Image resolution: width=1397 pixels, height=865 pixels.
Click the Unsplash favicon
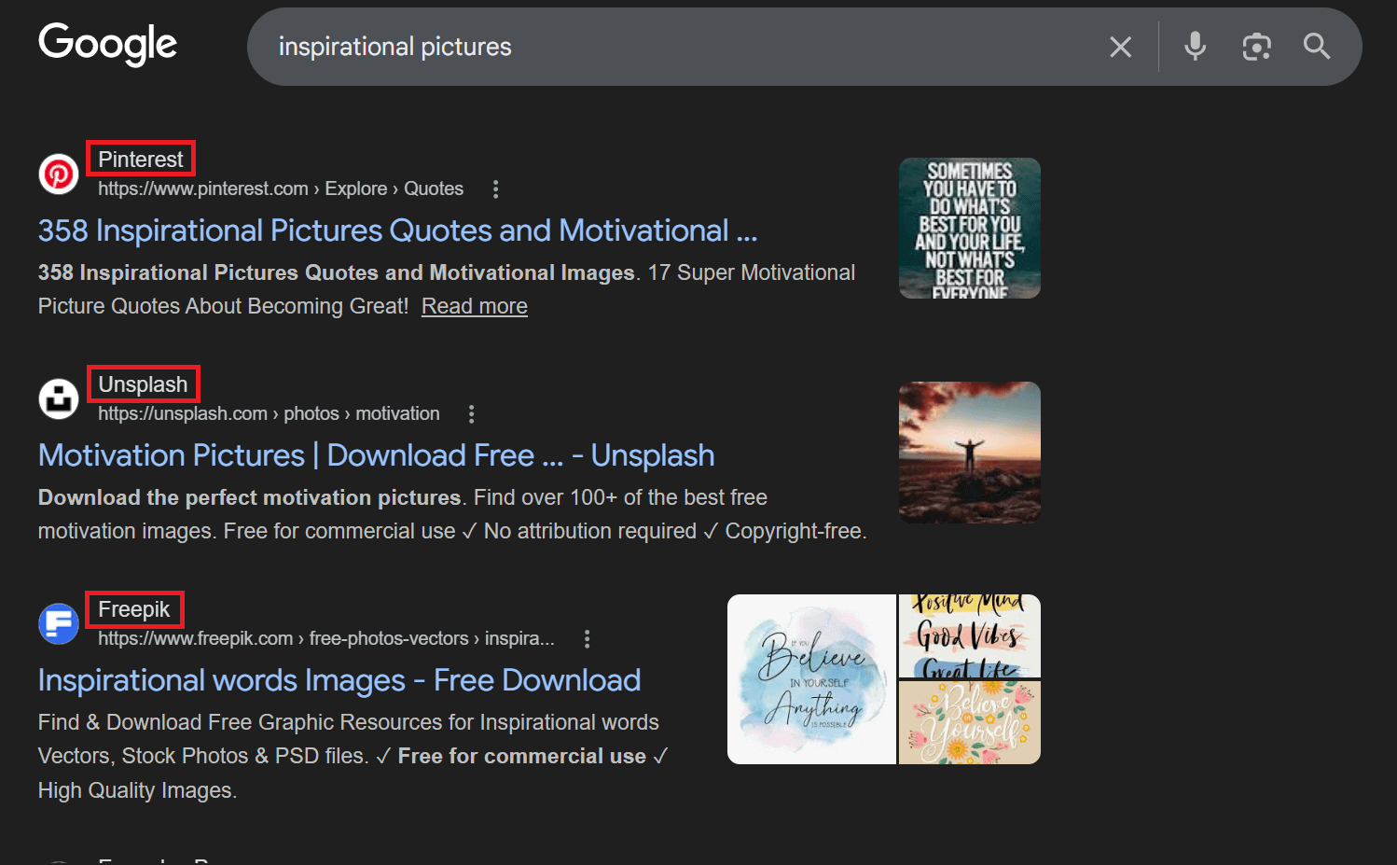59,399
